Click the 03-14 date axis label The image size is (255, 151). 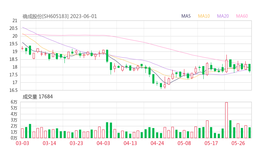pos(49,143)
